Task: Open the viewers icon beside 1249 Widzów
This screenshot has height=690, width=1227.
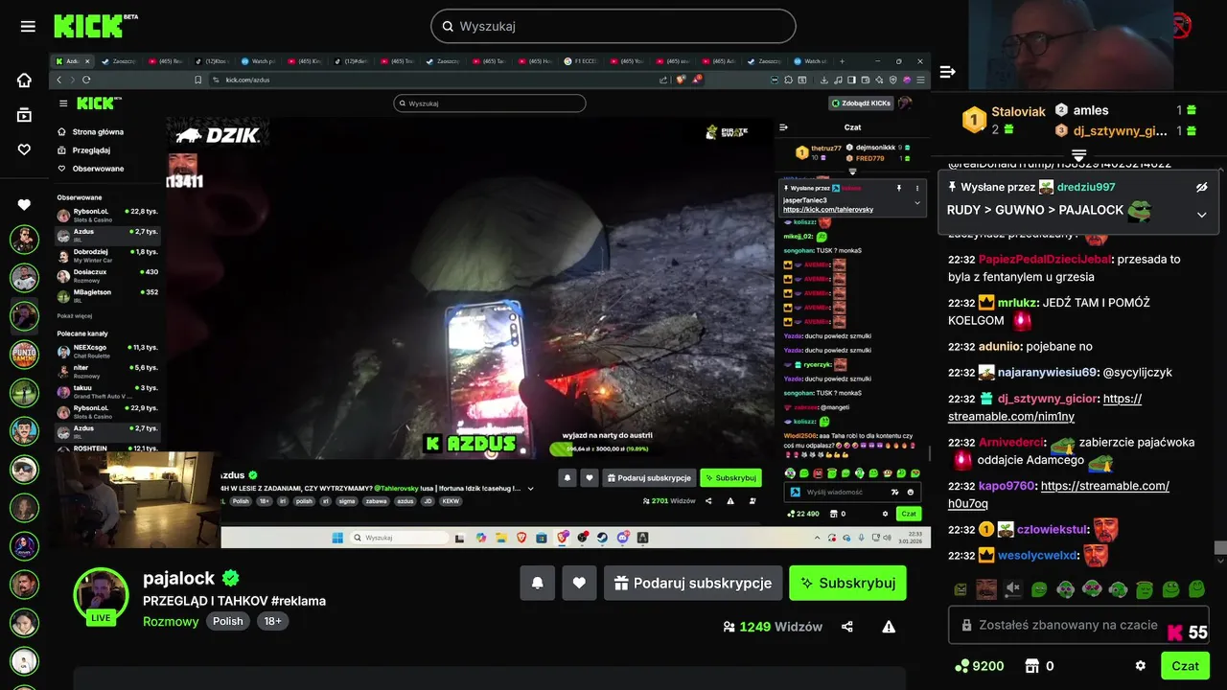Action: tap(729, 627)
